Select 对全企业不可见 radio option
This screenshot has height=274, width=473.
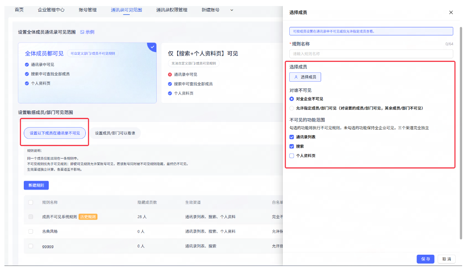tap(292, 99)
